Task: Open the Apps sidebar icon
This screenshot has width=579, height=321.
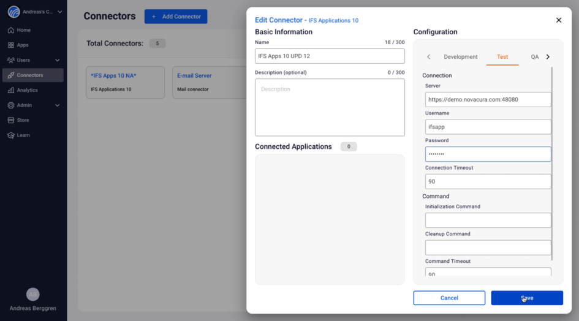Action: (10, 45)
